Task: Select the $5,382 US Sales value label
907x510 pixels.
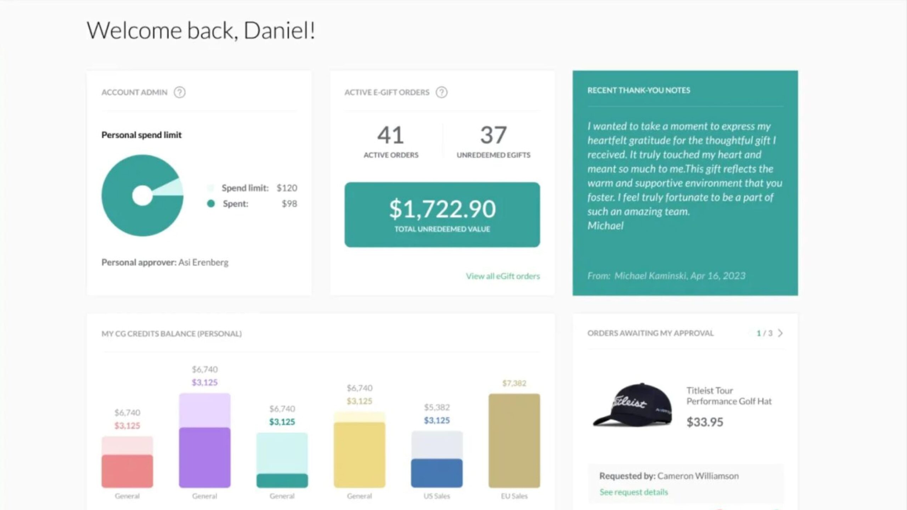Action: pos(437,407)
